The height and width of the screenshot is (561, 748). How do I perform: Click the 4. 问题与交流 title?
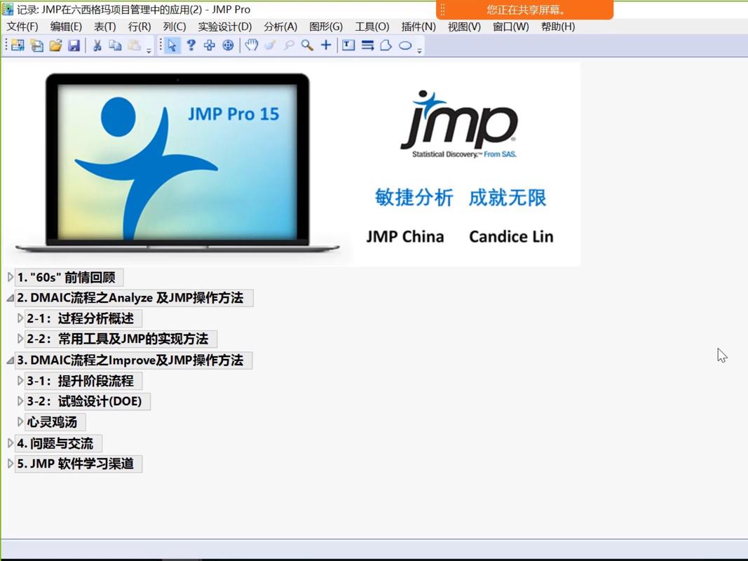point(58,443)
